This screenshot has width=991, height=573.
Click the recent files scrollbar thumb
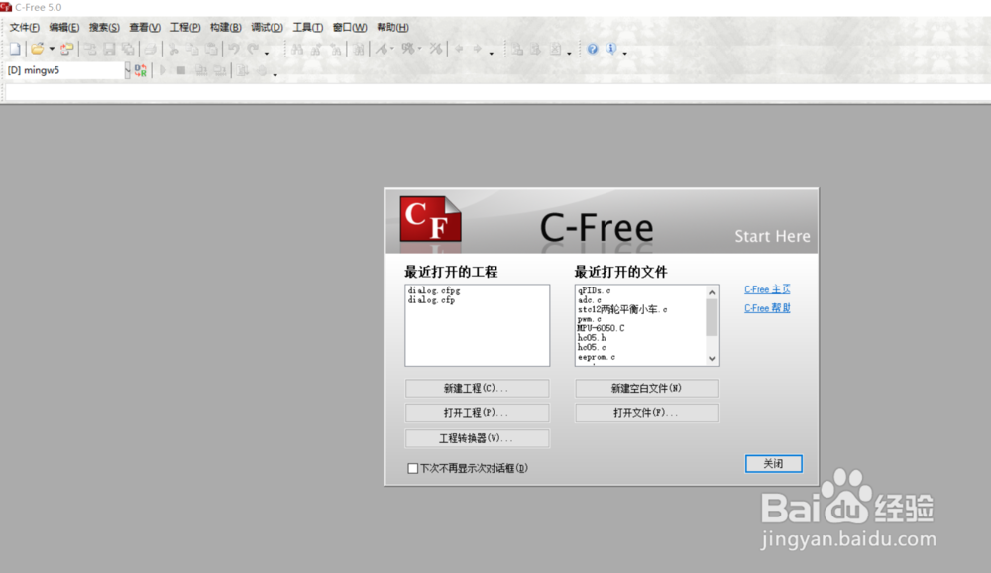pyautogui.click(x=712, y=317)
